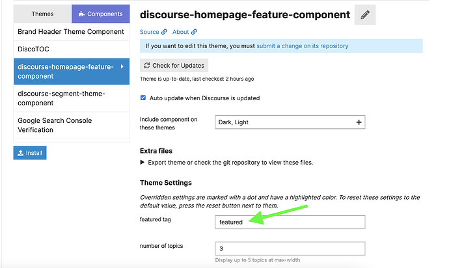Switch to the Themes tab

42,14
